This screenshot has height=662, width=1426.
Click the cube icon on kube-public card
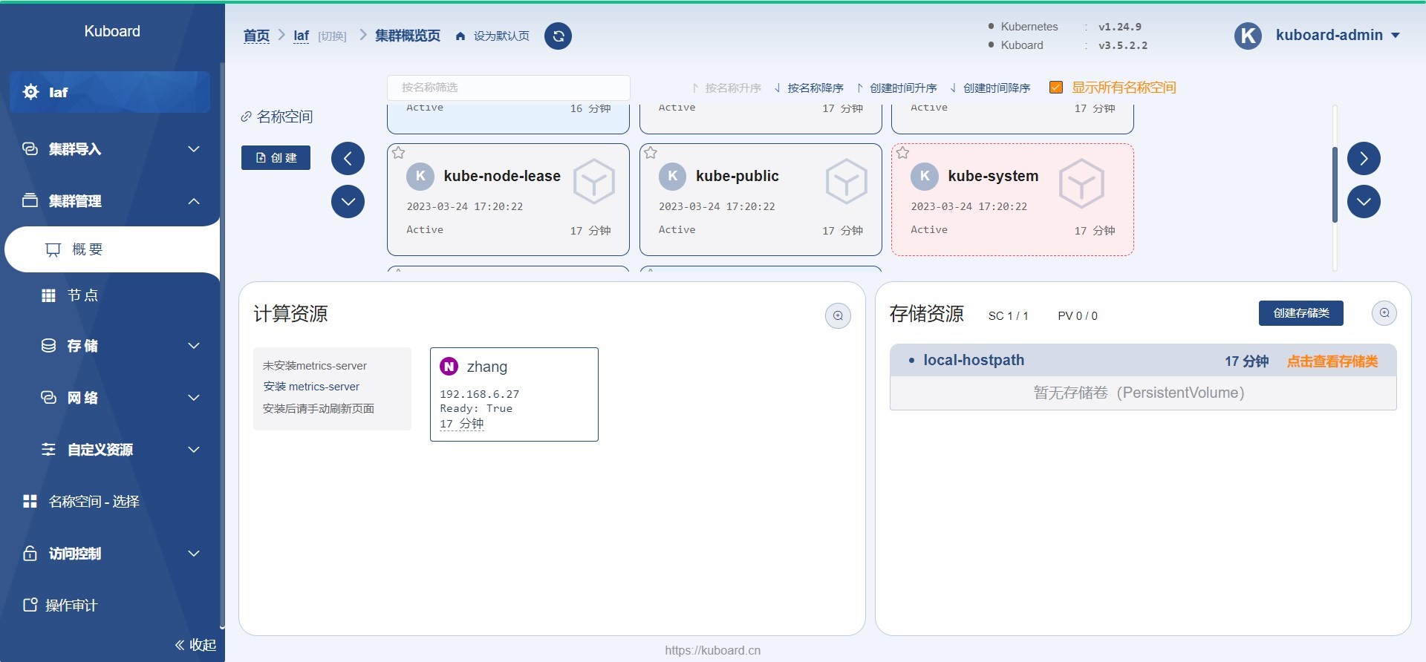coord(847,182)
